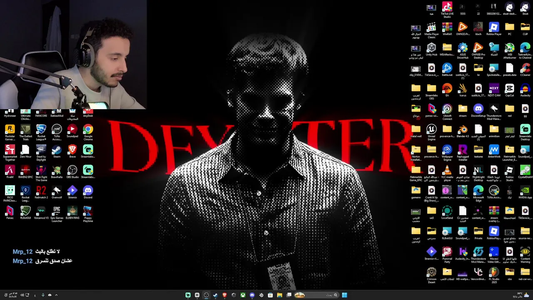Open Steam from the taskbar
Screen dimensions: 533x300
coord(215,295)
